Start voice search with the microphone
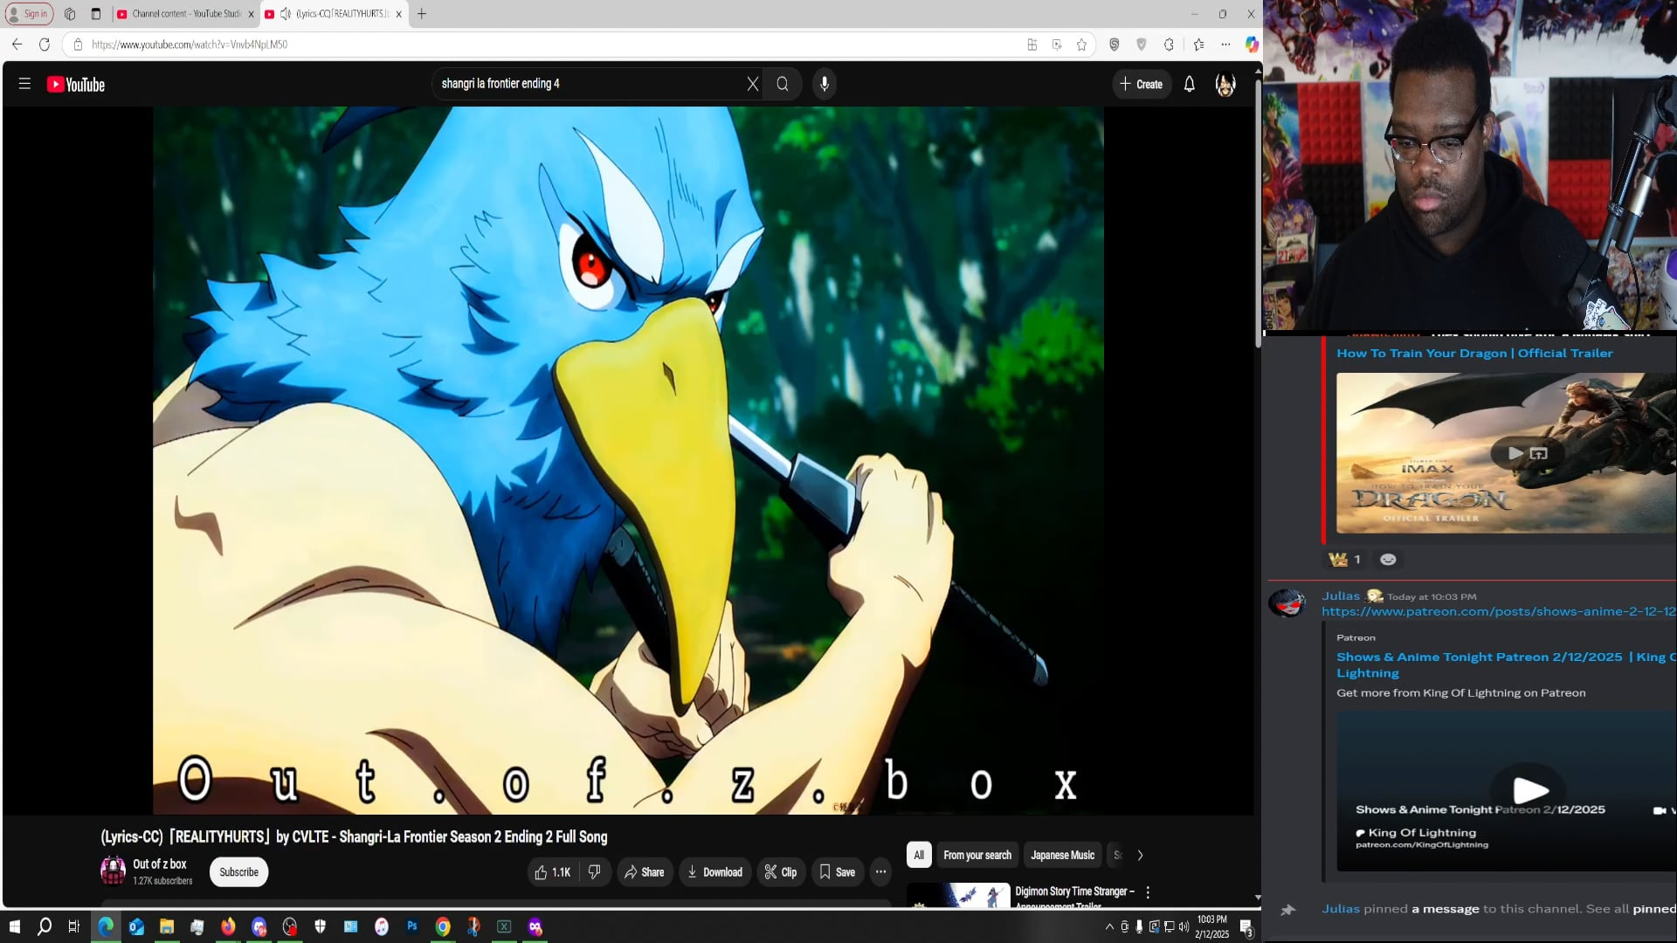 click(825, 84)
